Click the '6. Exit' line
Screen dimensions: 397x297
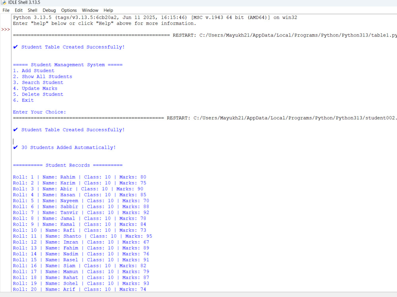(23, 100)
